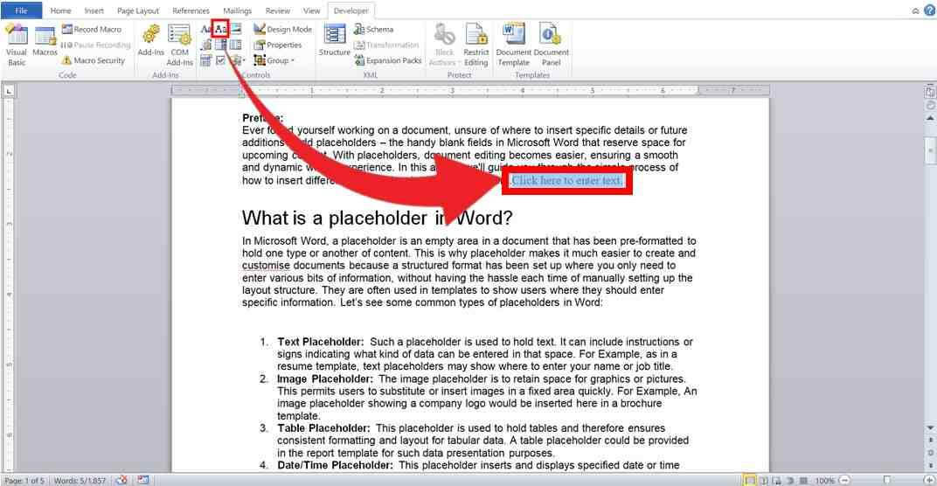Open control Properties

click(278, 45)
